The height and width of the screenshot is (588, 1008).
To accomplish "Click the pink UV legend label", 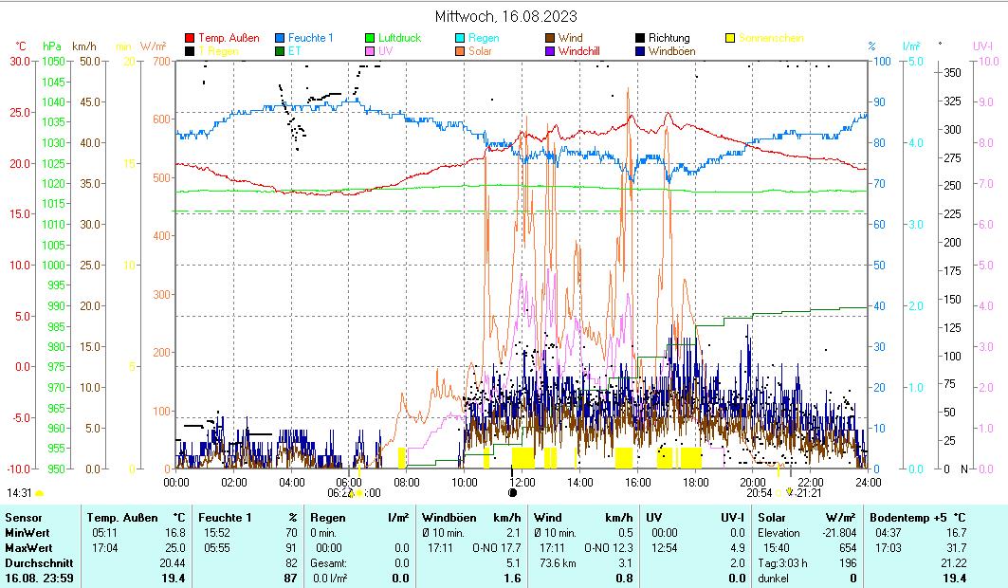I will click(x=386, y=51).
